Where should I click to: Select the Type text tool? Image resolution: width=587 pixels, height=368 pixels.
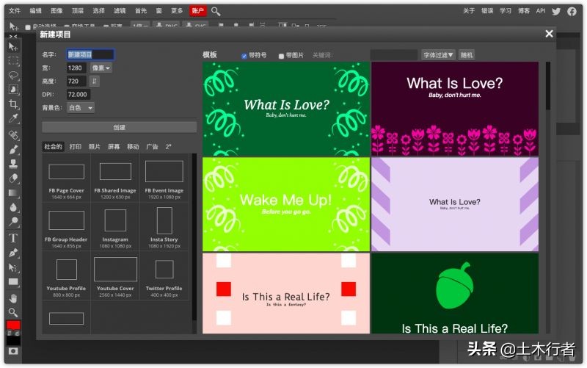13,238
